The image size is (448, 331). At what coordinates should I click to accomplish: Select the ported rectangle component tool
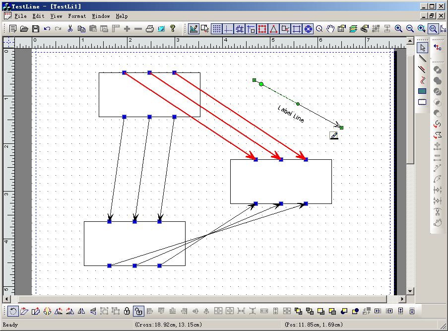422,102
